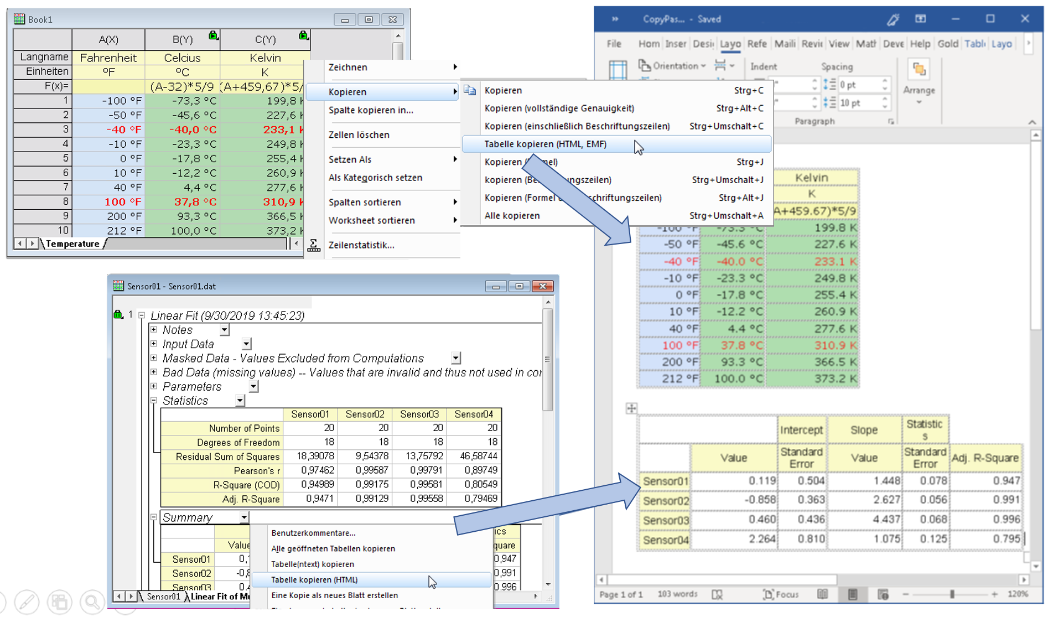Viewport: 1048px width, 617px height.
Task: Open the Worksheet sortieren submenu
Action: coord(383,221)
